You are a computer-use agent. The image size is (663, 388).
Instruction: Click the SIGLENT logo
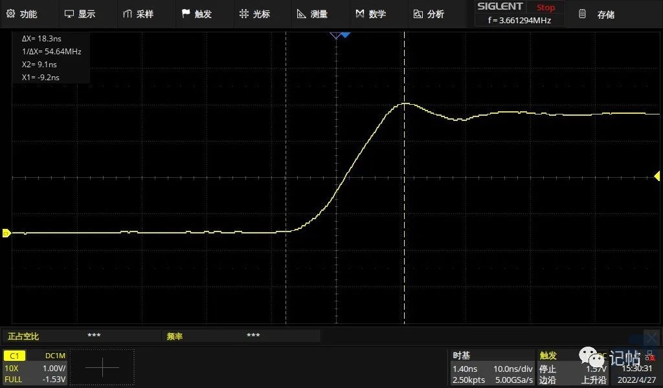point(500,6)
